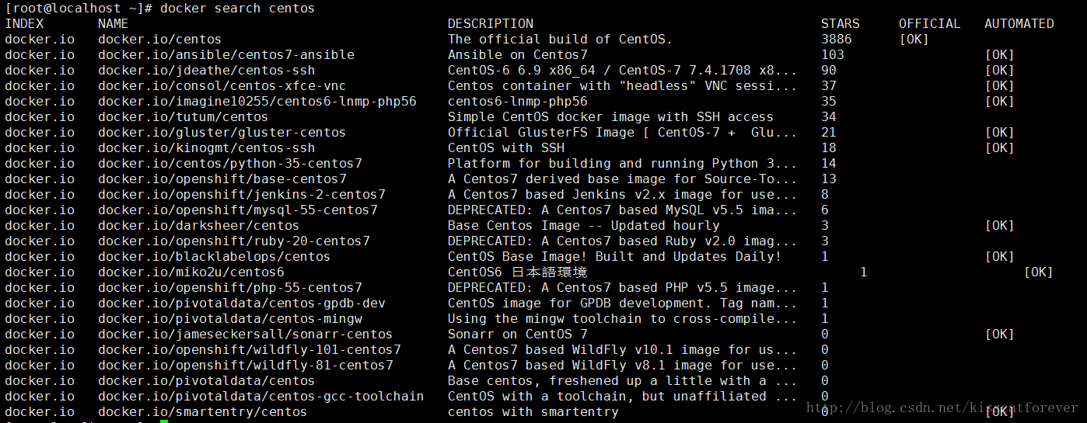
Task: Select docker.io/smartentry/centos name
Action: (x=203, y=411)
